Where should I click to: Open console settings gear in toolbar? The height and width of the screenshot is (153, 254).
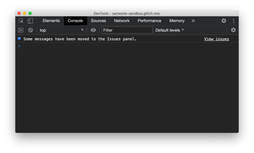click(233, 30)
